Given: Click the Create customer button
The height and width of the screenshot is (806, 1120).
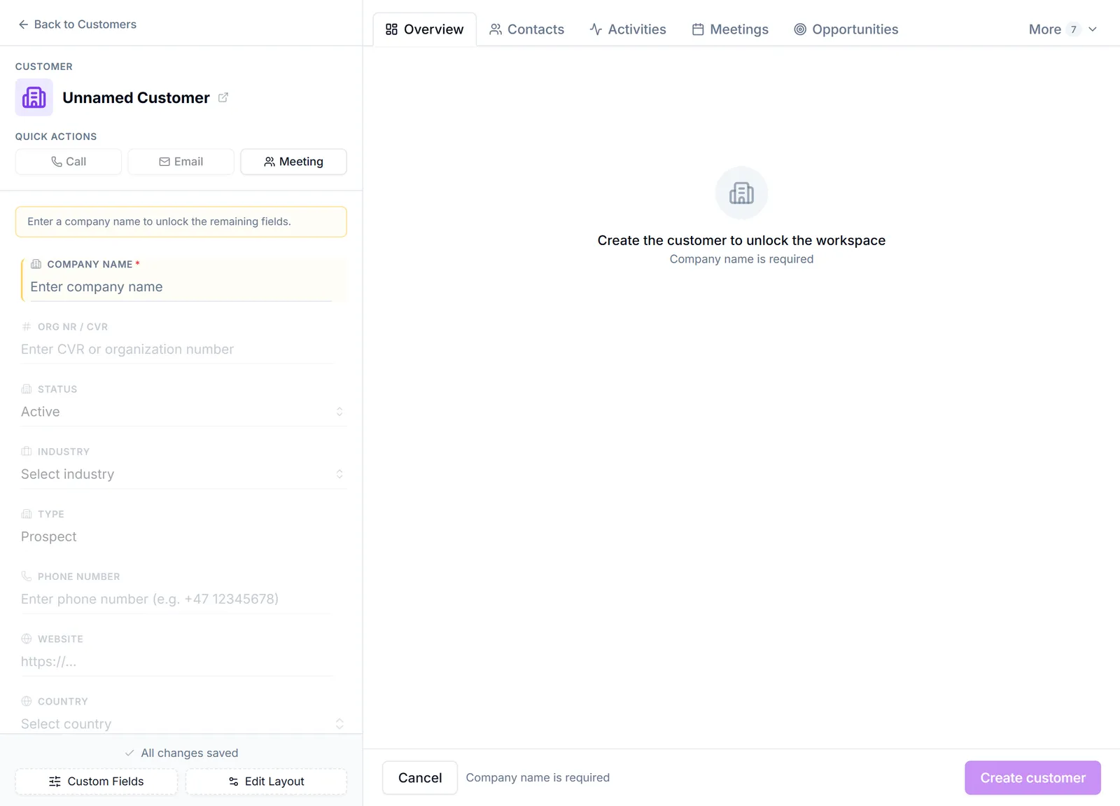Looking at the screenshot, I should click(x=1032, y=778).
